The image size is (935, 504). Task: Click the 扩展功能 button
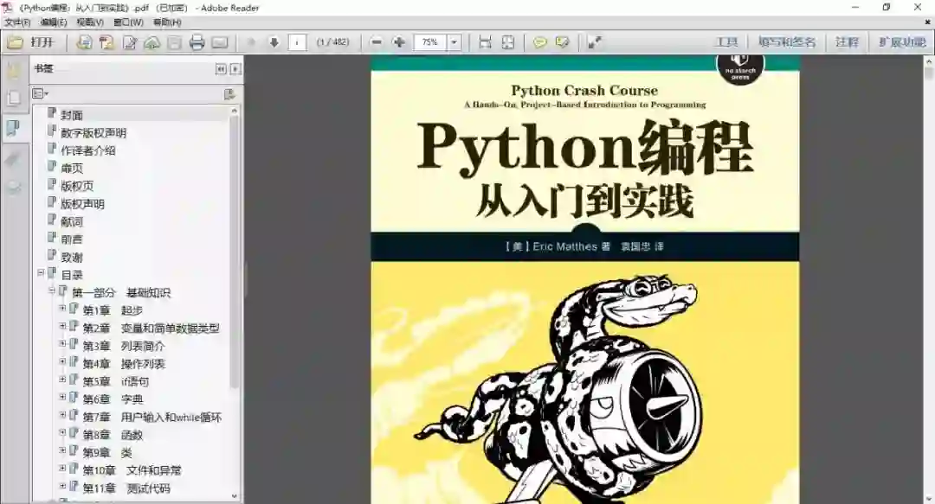(901, 42)
